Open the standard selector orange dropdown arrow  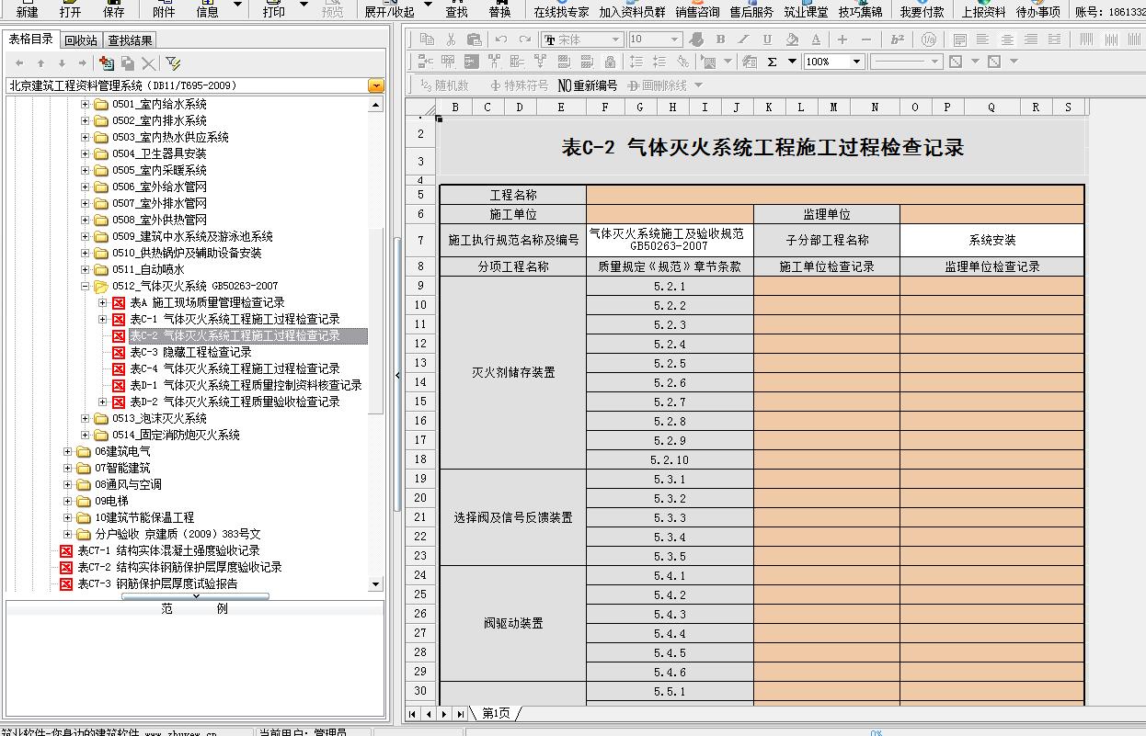(376, 85)
